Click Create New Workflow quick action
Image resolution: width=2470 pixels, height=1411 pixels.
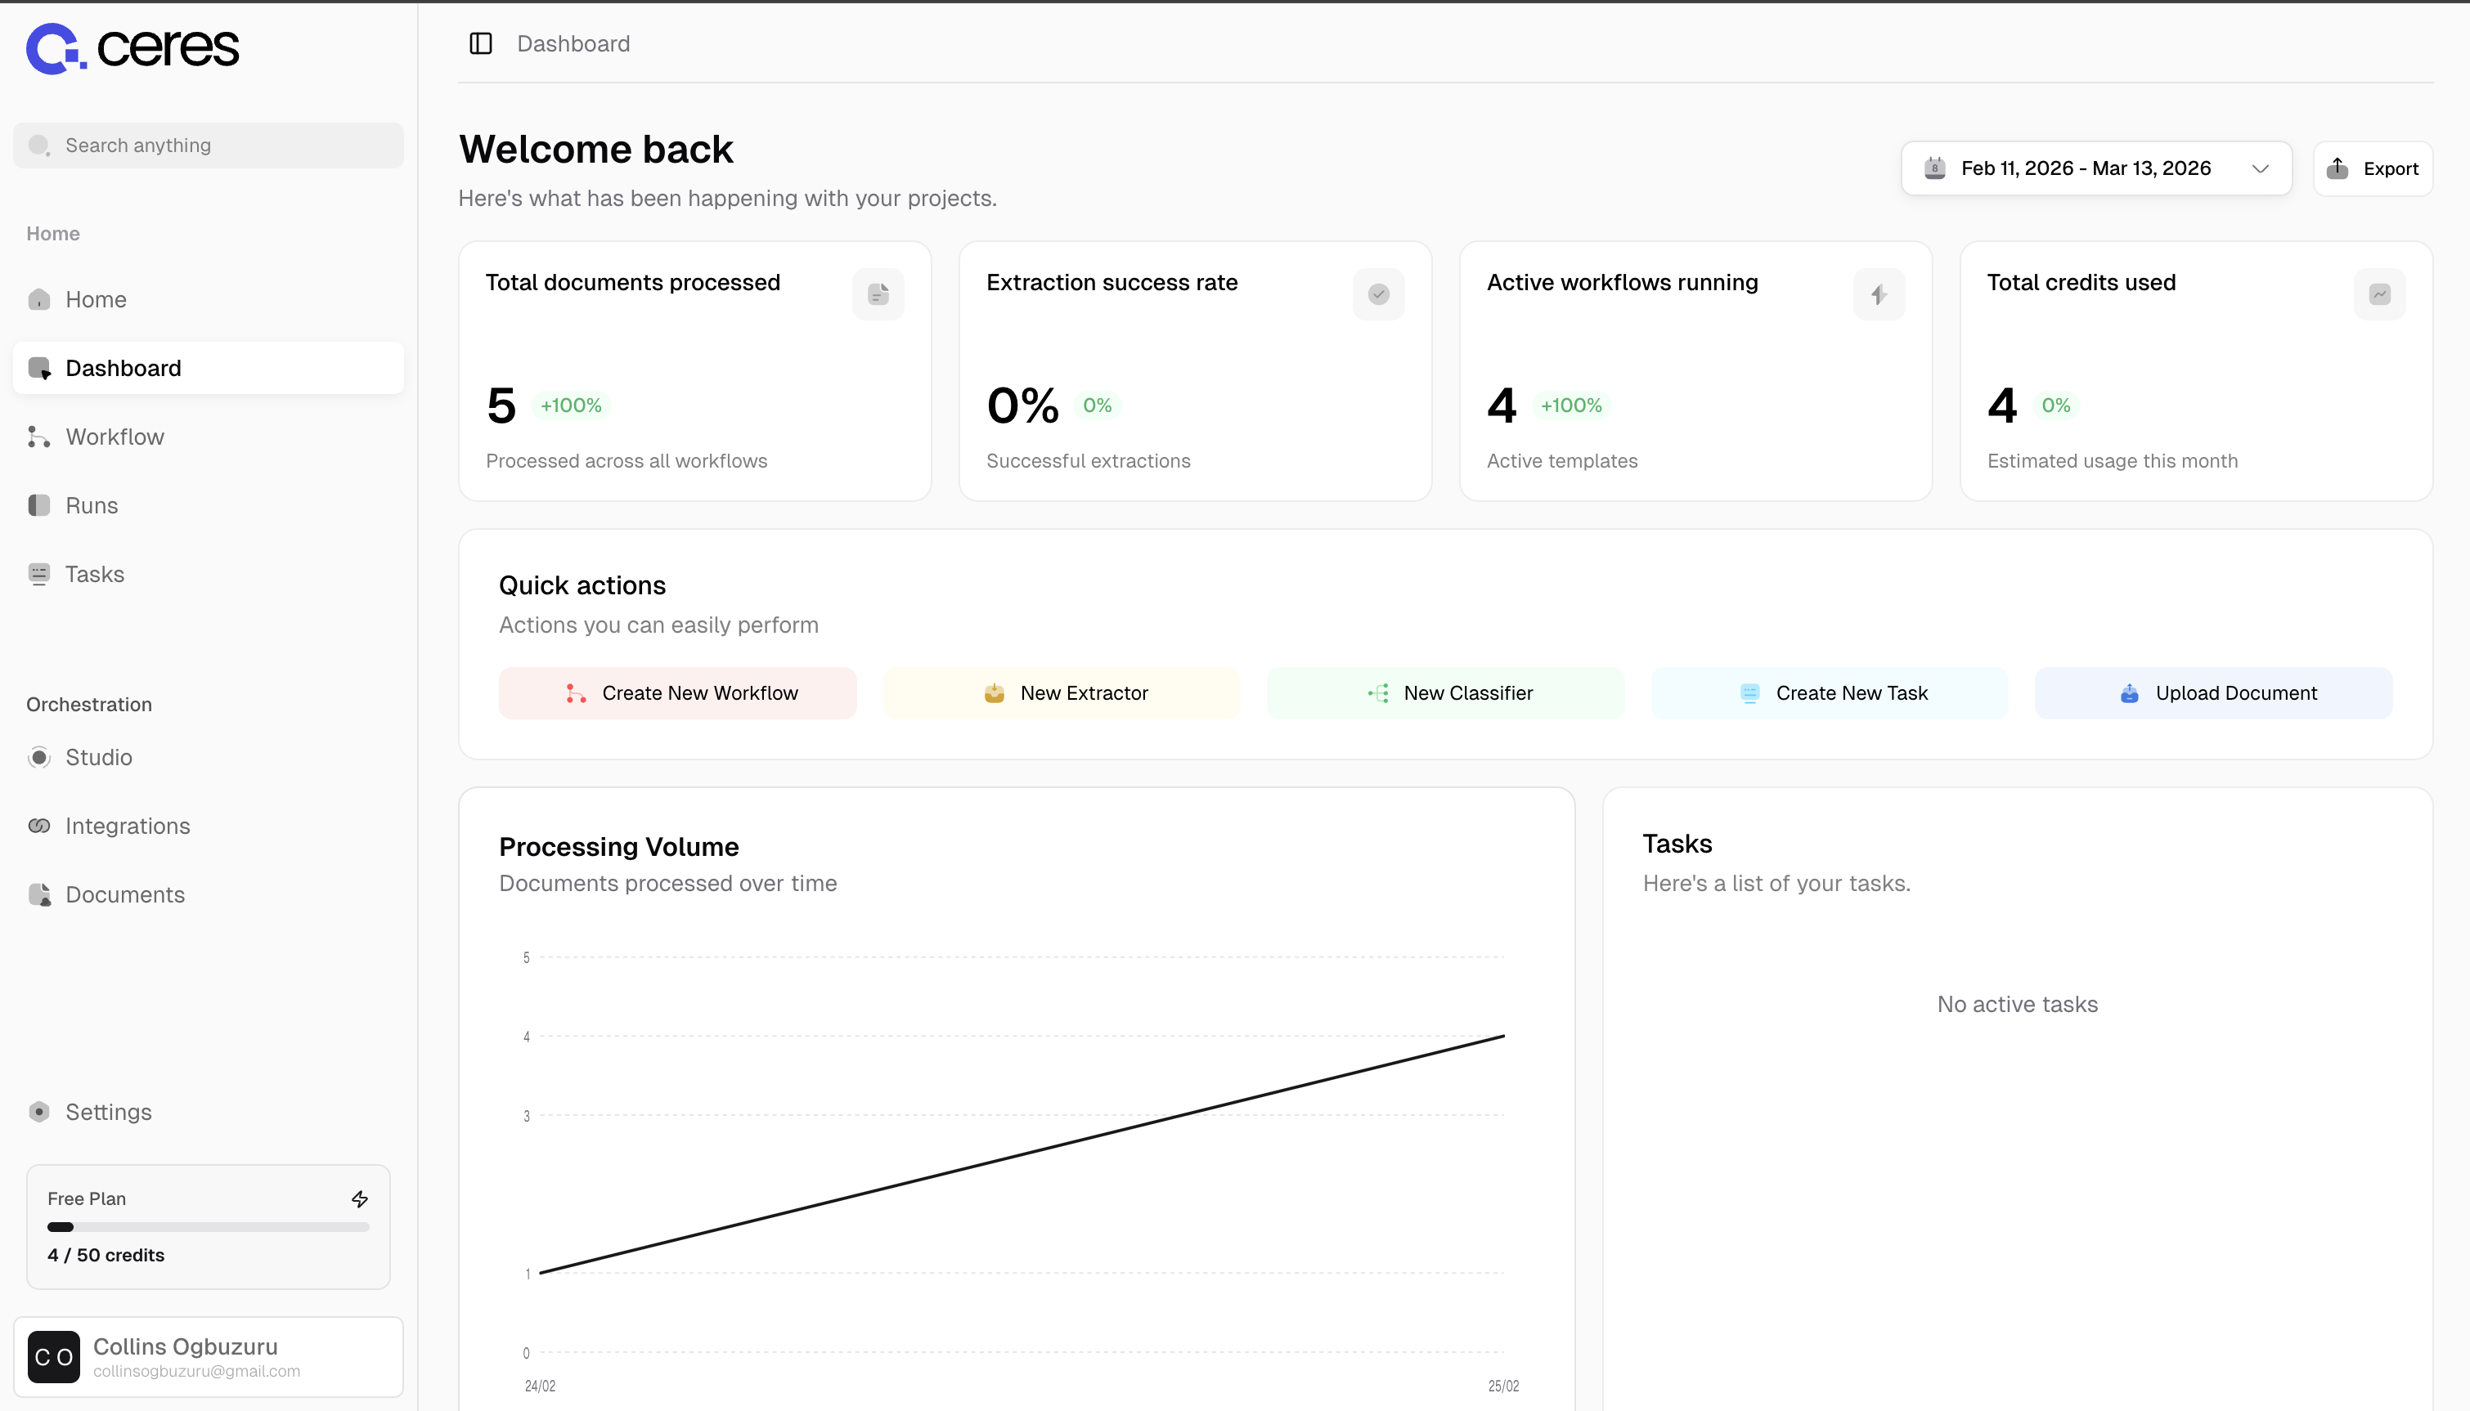[x=677, y=693]
